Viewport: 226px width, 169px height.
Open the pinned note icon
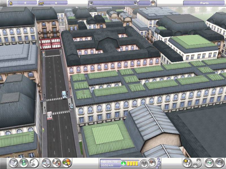[x=34, y=163]
